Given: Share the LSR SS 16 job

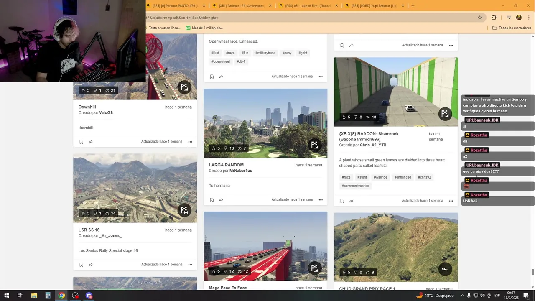Looking at the screenshot, I should click(90, 265).
